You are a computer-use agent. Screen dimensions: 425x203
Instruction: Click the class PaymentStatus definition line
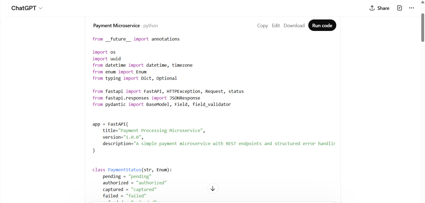[132, 170]
